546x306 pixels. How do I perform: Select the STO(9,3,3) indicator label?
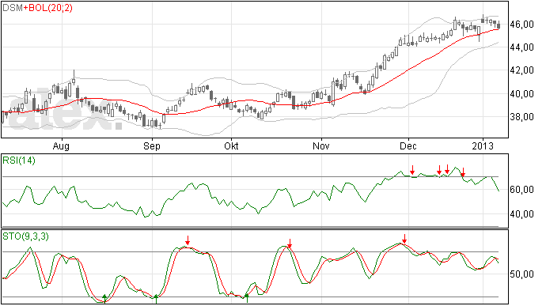25,236
